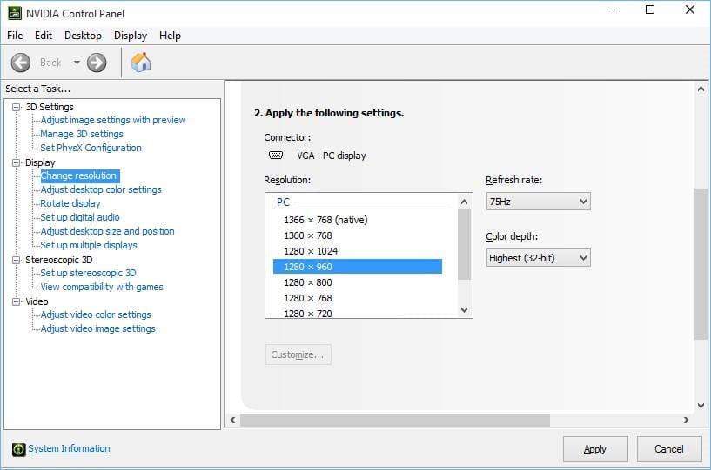Select Set up stereoscopic 3D
This screenshot has height=470, width=711.
pos(88,273)
